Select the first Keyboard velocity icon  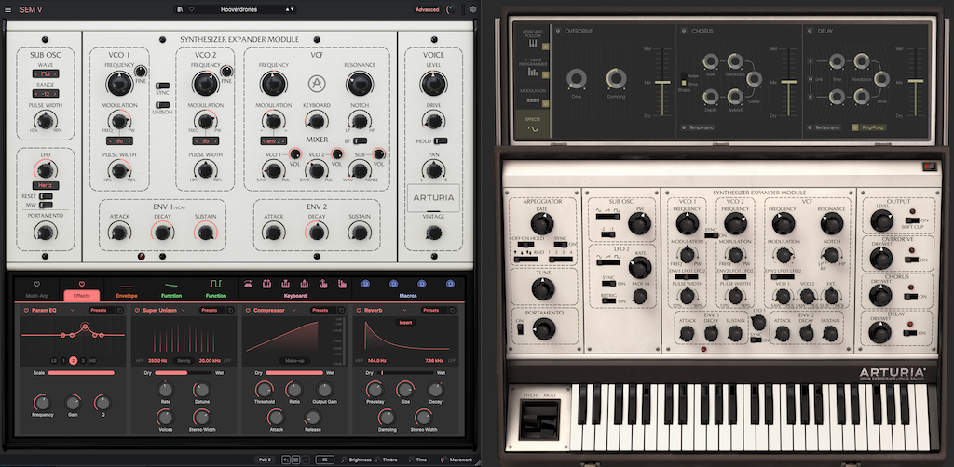click(x=248, y=284)
